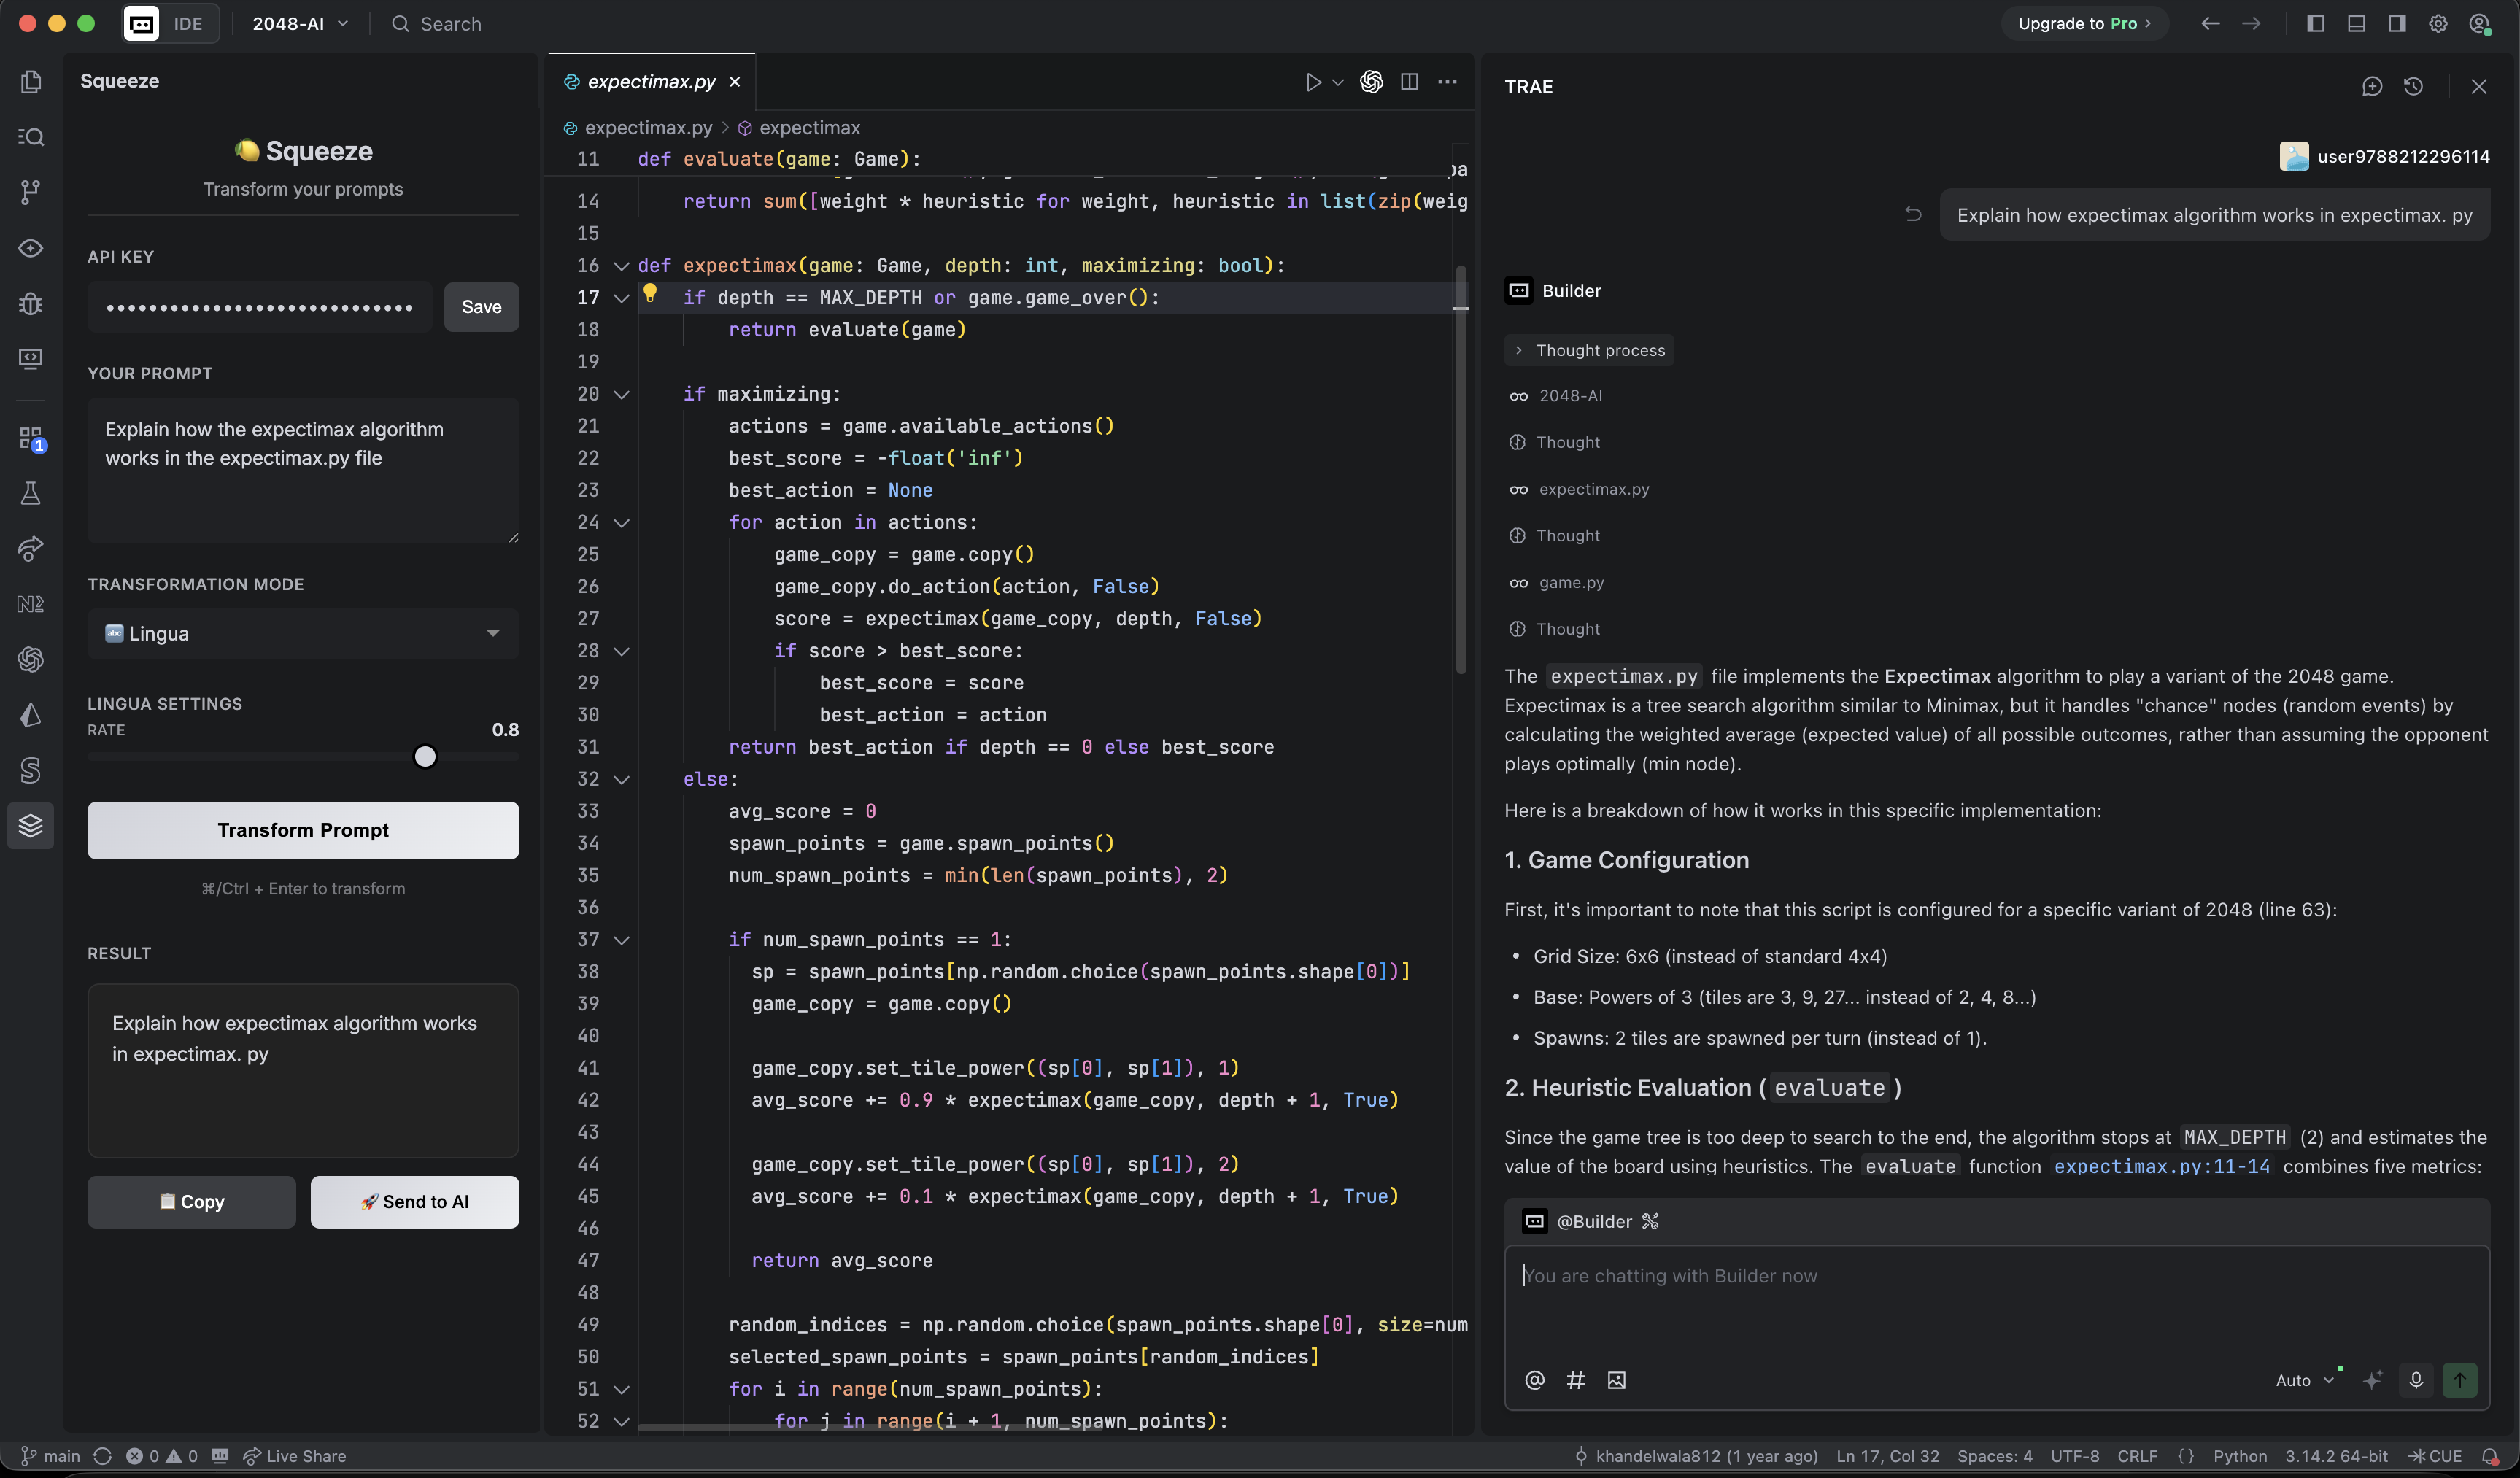
Task: Toggle the left primary sidebar layout
Action: coord(2315,24)
